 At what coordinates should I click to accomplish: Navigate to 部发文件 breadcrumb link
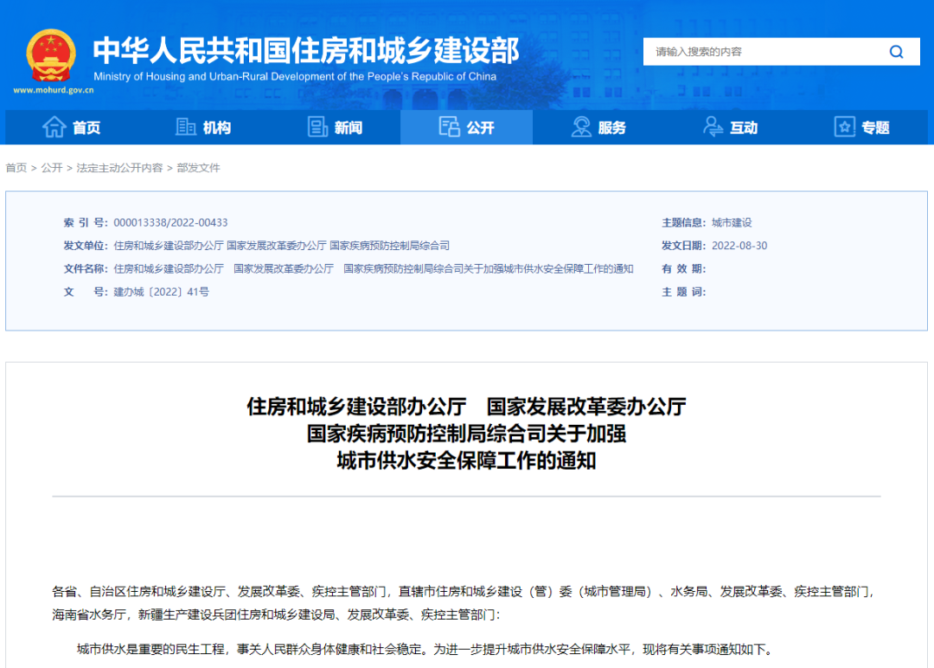pos(199,168)
